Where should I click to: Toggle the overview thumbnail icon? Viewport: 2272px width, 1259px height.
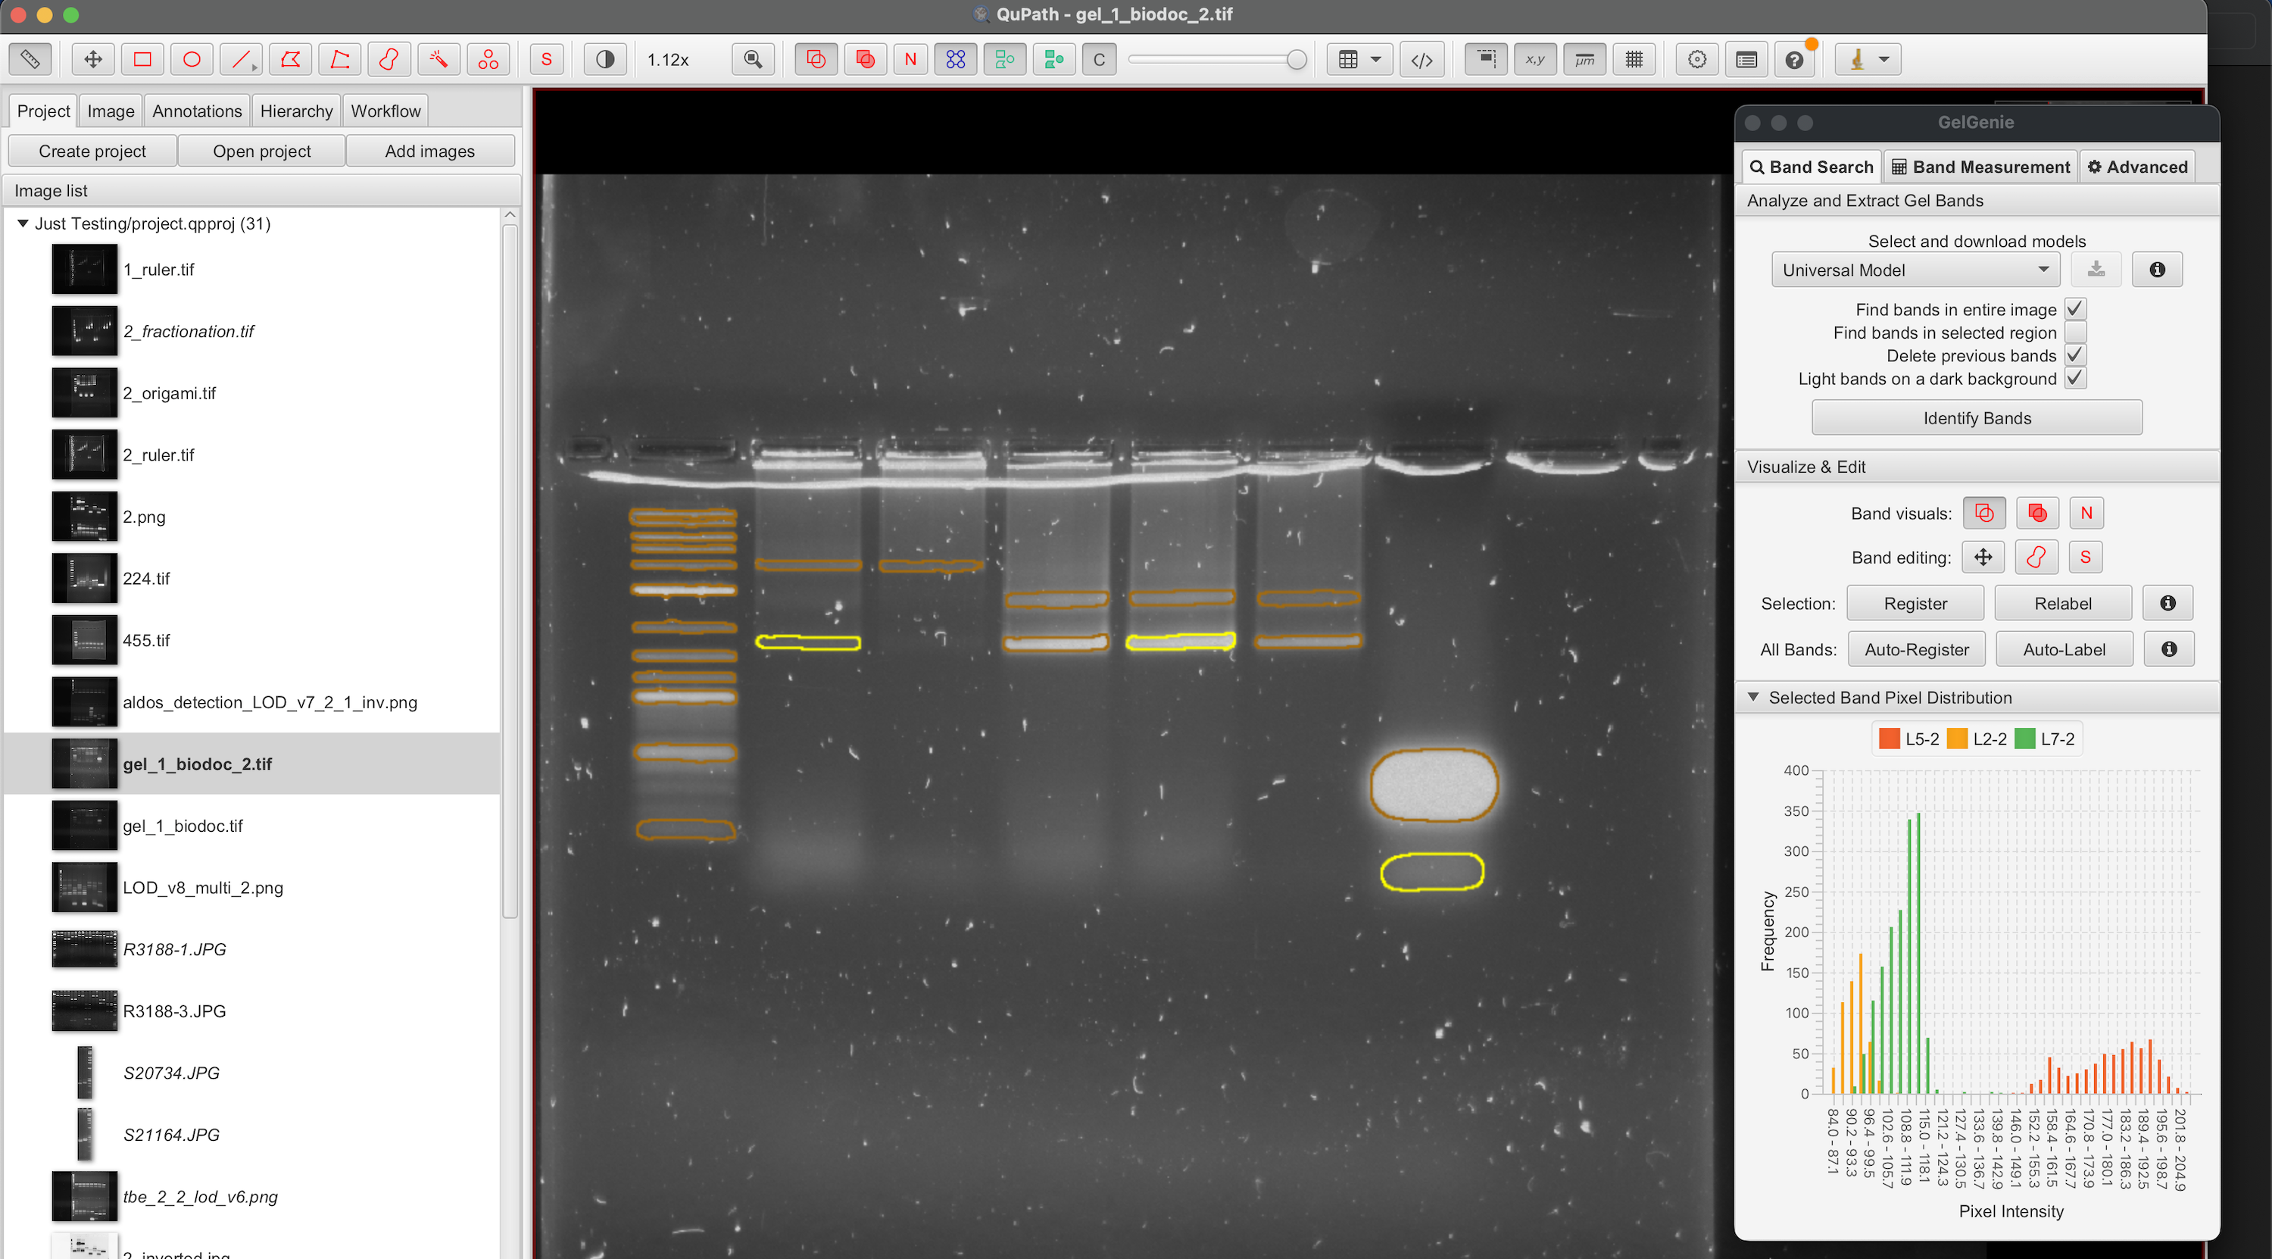(x=1486, y=59)
